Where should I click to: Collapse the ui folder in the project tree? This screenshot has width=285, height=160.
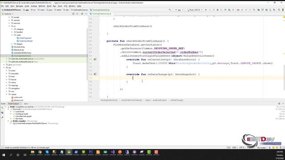tap(9, 26)
